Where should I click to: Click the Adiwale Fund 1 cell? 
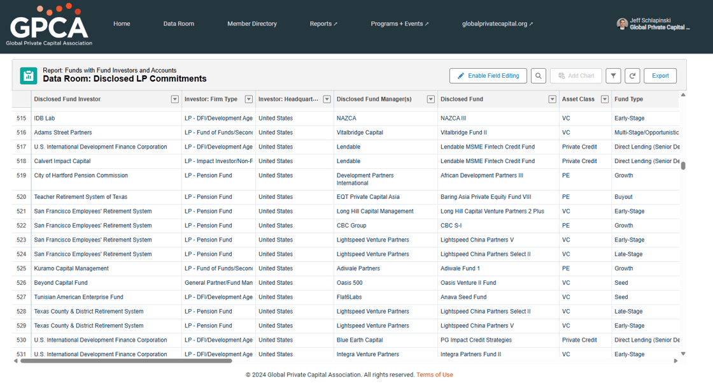[x=498, y=268]
